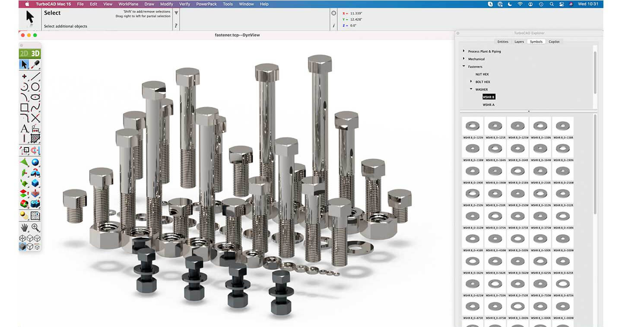Switch to 2D mode in tool palette

[x=24, y=54]
